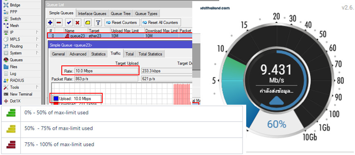The height and width of the screenshot is (155, 355).
Task: Switch to Queue Tree tab
Action: [x=121, y=13]
